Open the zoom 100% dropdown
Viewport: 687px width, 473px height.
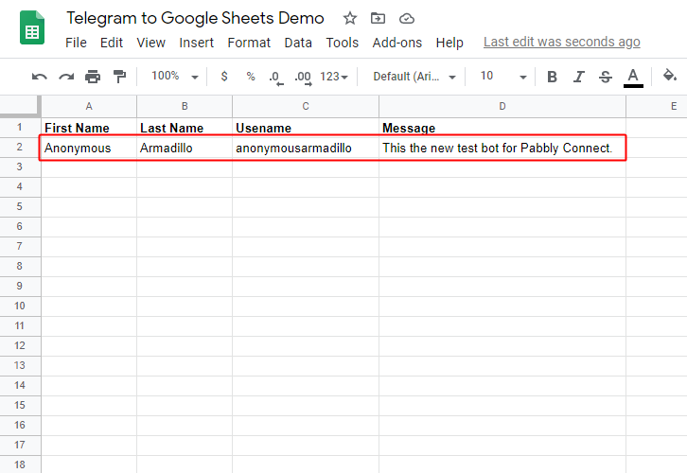(x=174, y=77)
